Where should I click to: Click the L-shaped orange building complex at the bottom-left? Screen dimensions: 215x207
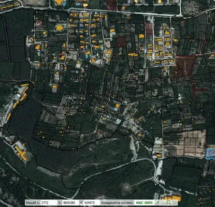tap(21, 153)
